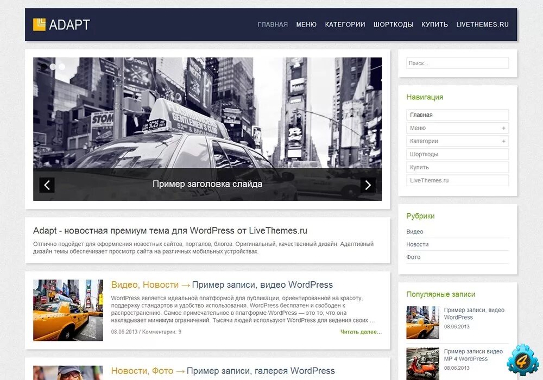Click Читать далее link of first post
543x380 pixels.
[x=361, y=332]
